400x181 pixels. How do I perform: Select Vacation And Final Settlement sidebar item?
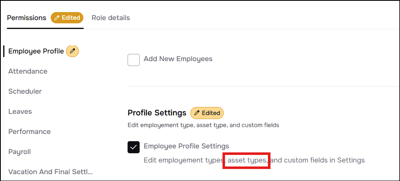[x=50, y=172]
